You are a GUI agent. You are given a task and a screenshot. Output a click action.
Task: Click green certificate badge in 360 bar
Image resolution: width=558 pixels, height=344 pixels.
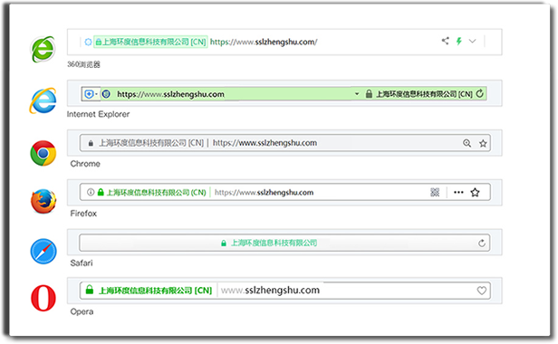point(150,42)
